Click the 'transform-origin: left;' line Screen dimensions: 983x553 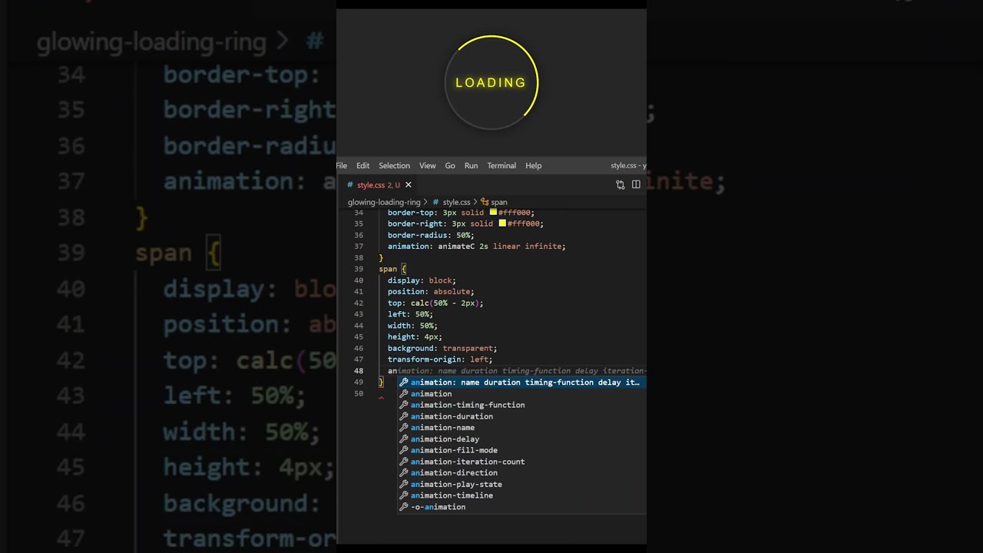click(440, 359)
